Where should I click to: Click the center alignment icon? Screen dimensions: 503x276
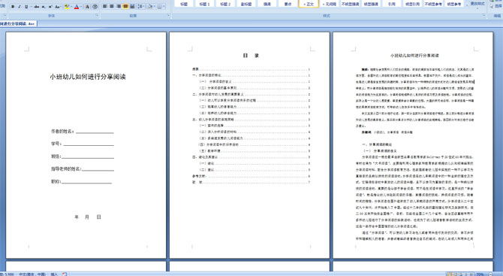112,7
